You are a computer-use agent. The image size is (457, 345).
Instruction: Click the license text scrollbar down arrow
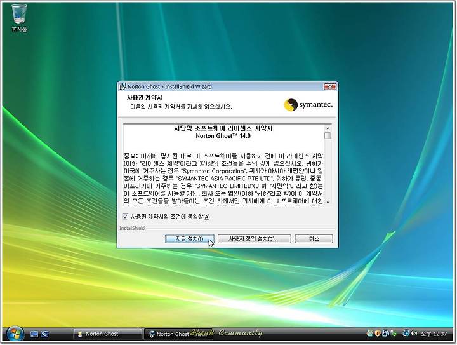328,202
